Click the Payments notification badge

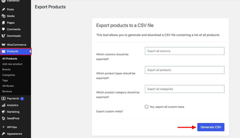point(22,99)
